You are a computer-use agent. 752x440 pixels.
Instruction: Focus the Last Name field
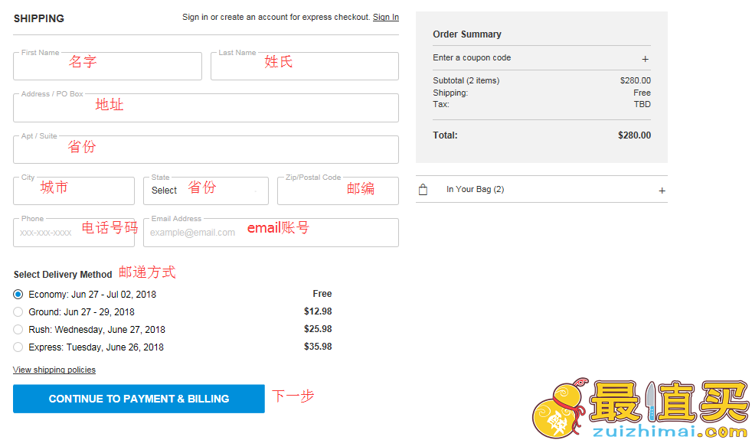point(305,66)
